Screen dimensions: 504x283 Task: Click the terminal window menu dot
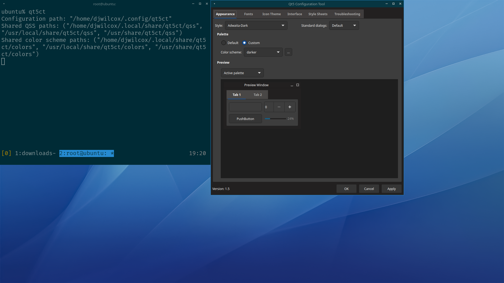pyautogui.click(x=4, y=4)
